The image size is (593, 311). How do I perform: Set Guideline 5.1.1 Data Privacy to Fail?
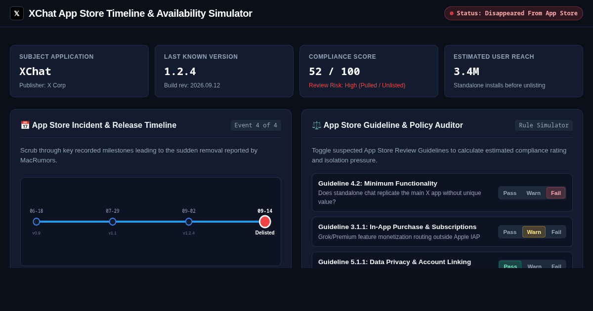click(x=556, y=266)
